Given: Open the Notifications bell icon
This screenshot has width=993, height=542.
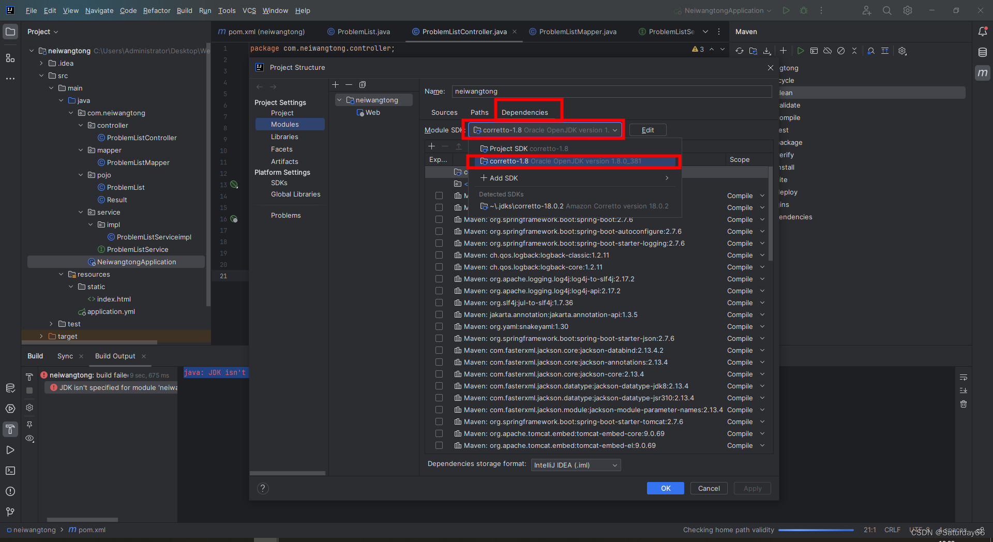Looking at the screenshot, I should click(983, 32).
